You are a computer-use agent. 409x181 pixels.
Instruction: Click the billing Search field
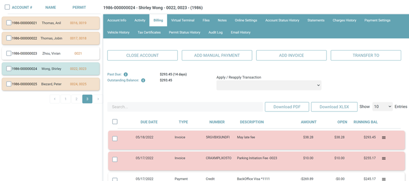pos(185,107)
